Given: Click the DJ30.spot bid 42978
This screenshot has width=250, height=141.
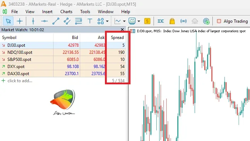Looking at the screenshot, I should coord(73,45).
